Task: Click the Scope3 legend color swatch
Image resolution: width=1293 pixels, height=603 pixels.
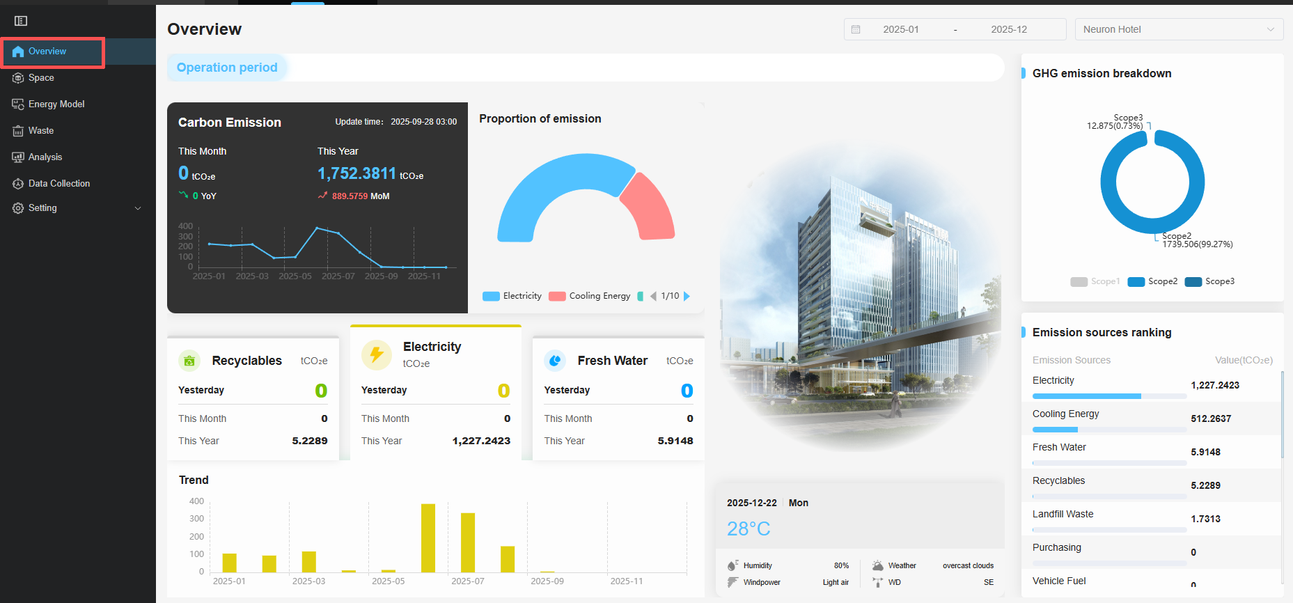Action: [1193, 281]
